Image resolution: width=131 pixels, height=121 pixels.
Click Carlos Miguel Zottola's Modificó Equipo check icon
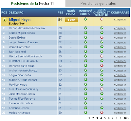point(86,33)
